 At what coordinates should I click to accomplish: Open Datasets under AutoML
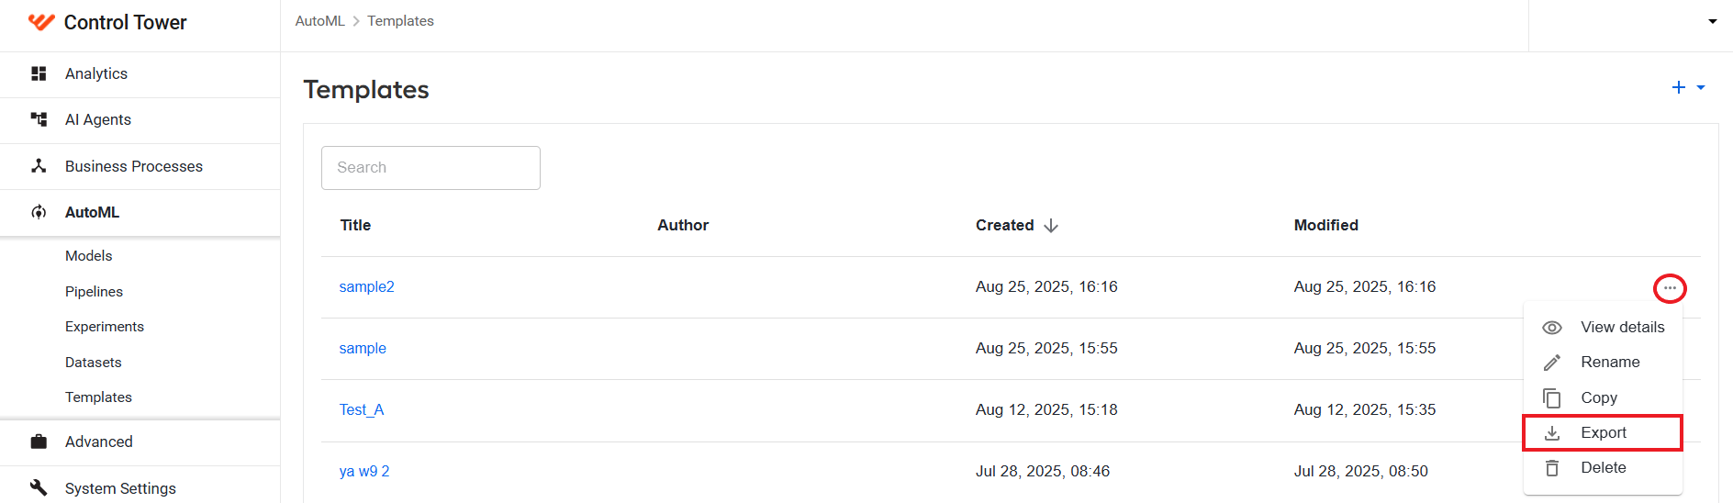(94, 362)
